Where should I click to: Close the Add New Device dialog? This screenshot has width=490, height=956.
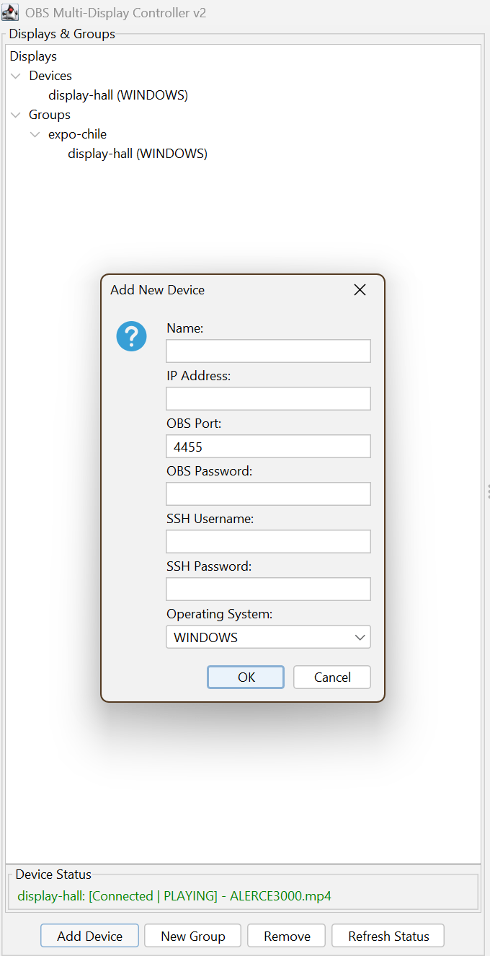point(360,290)
